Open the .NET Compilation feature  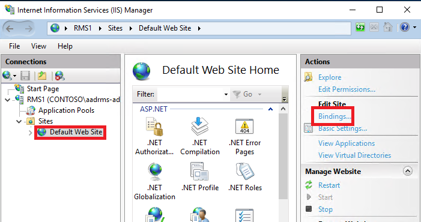[200, 136]
